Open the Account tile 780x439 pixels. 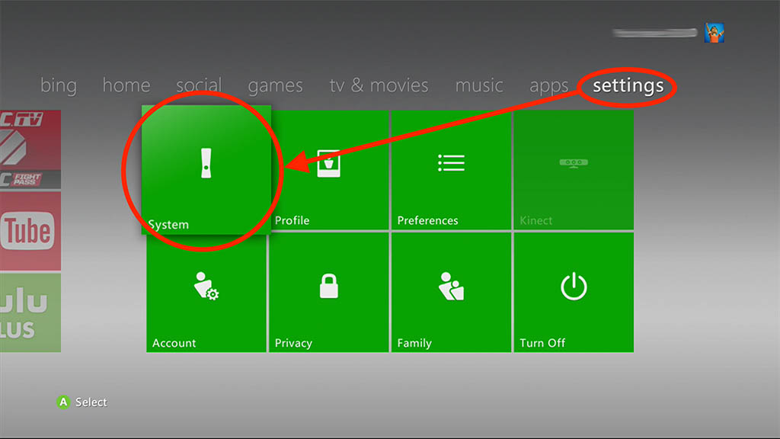206,293
